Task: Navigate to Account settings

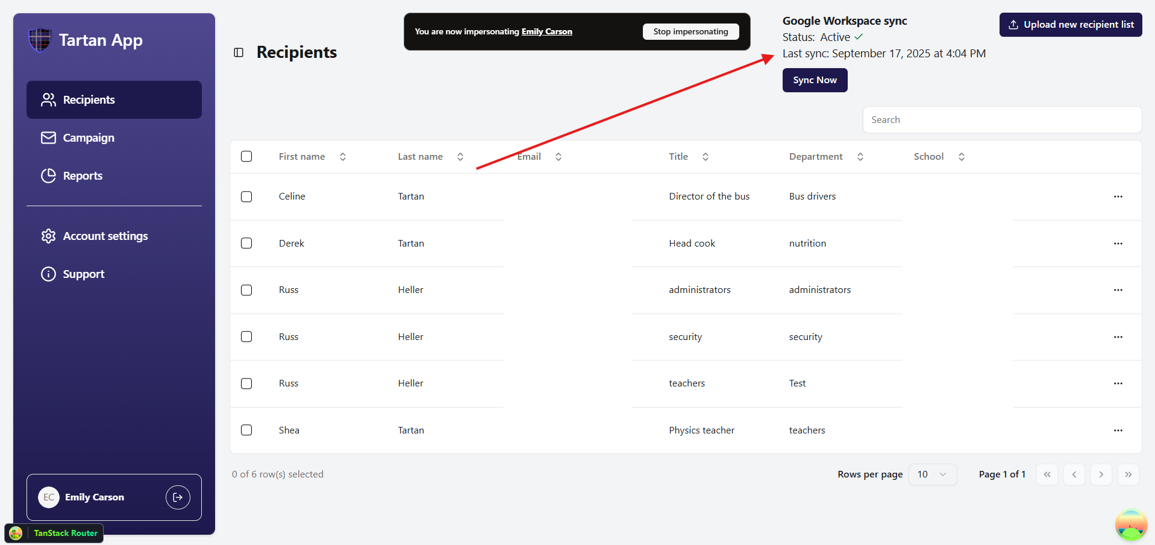Action: tap(105, 236)
